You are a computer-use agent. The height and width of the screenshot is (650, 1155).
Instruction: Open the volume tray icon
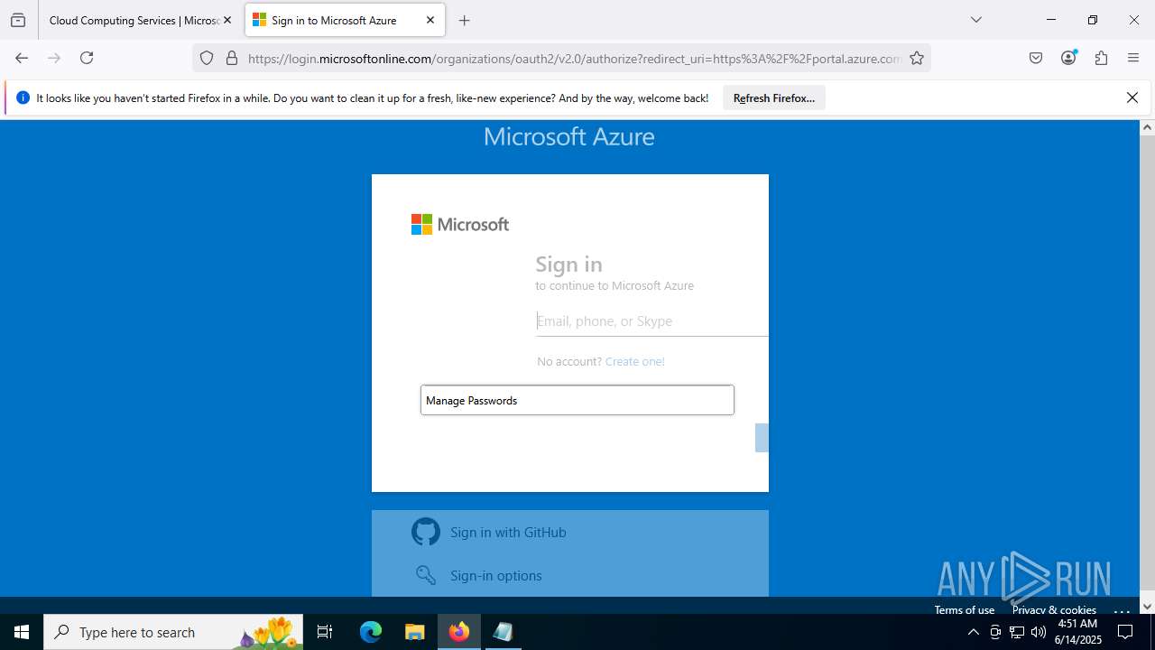click(1039, 632)
